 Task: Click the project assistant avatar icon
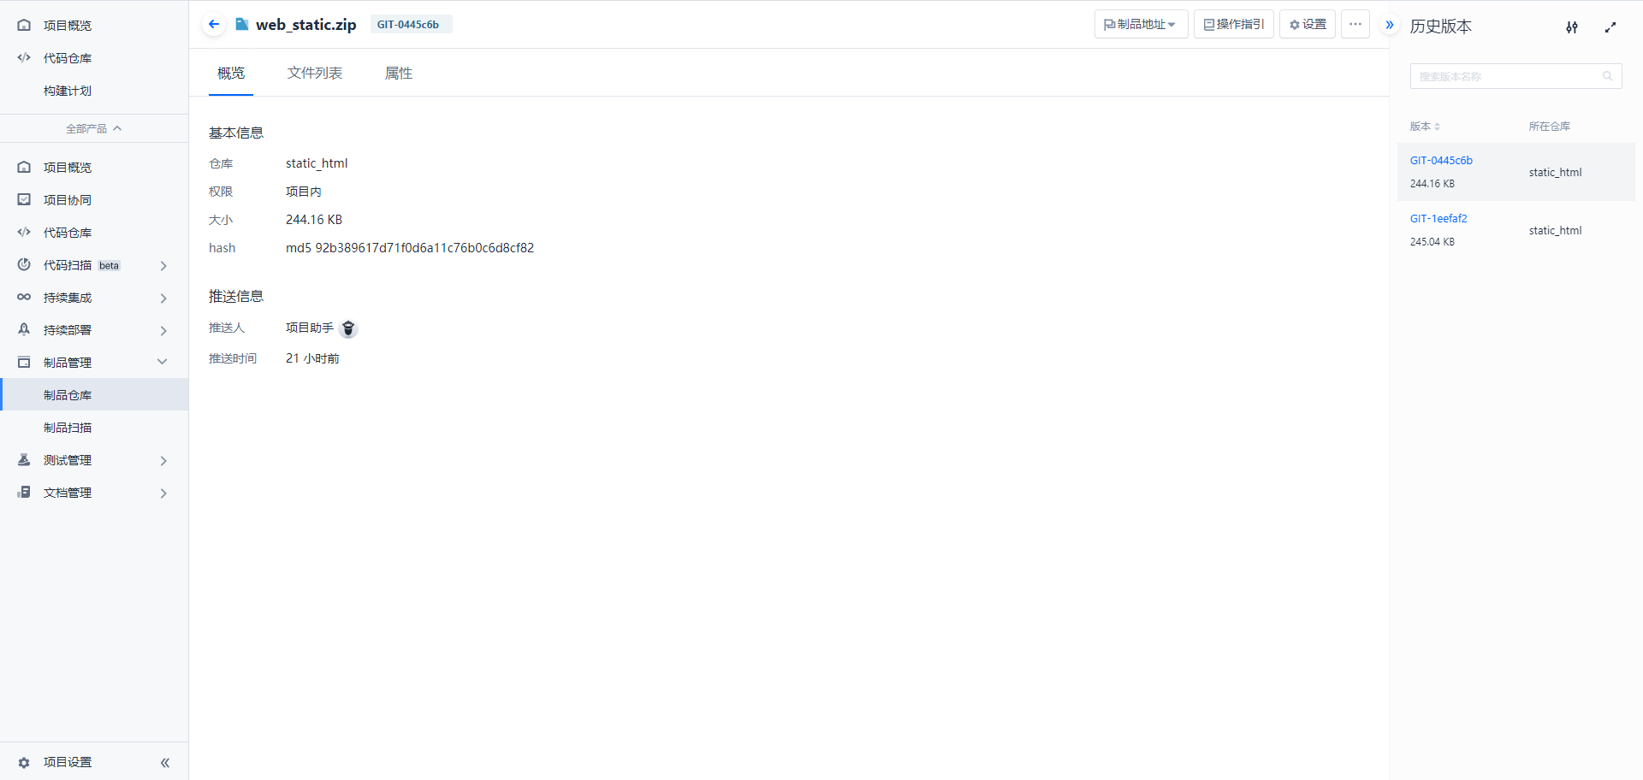click(x=348, y=328)
